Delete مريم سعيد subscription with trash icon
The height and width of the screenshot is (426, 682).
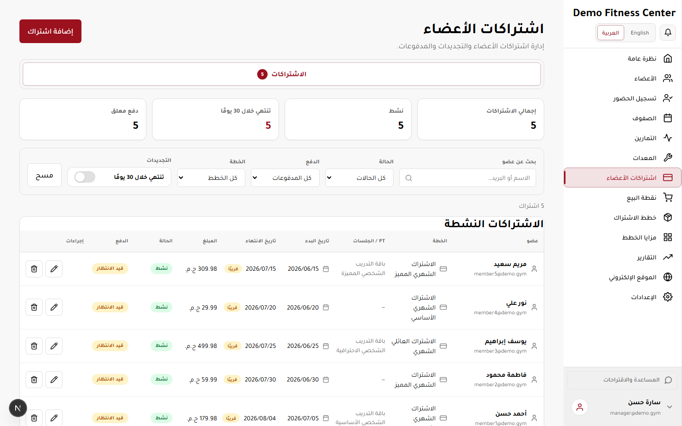pos(34,269)
